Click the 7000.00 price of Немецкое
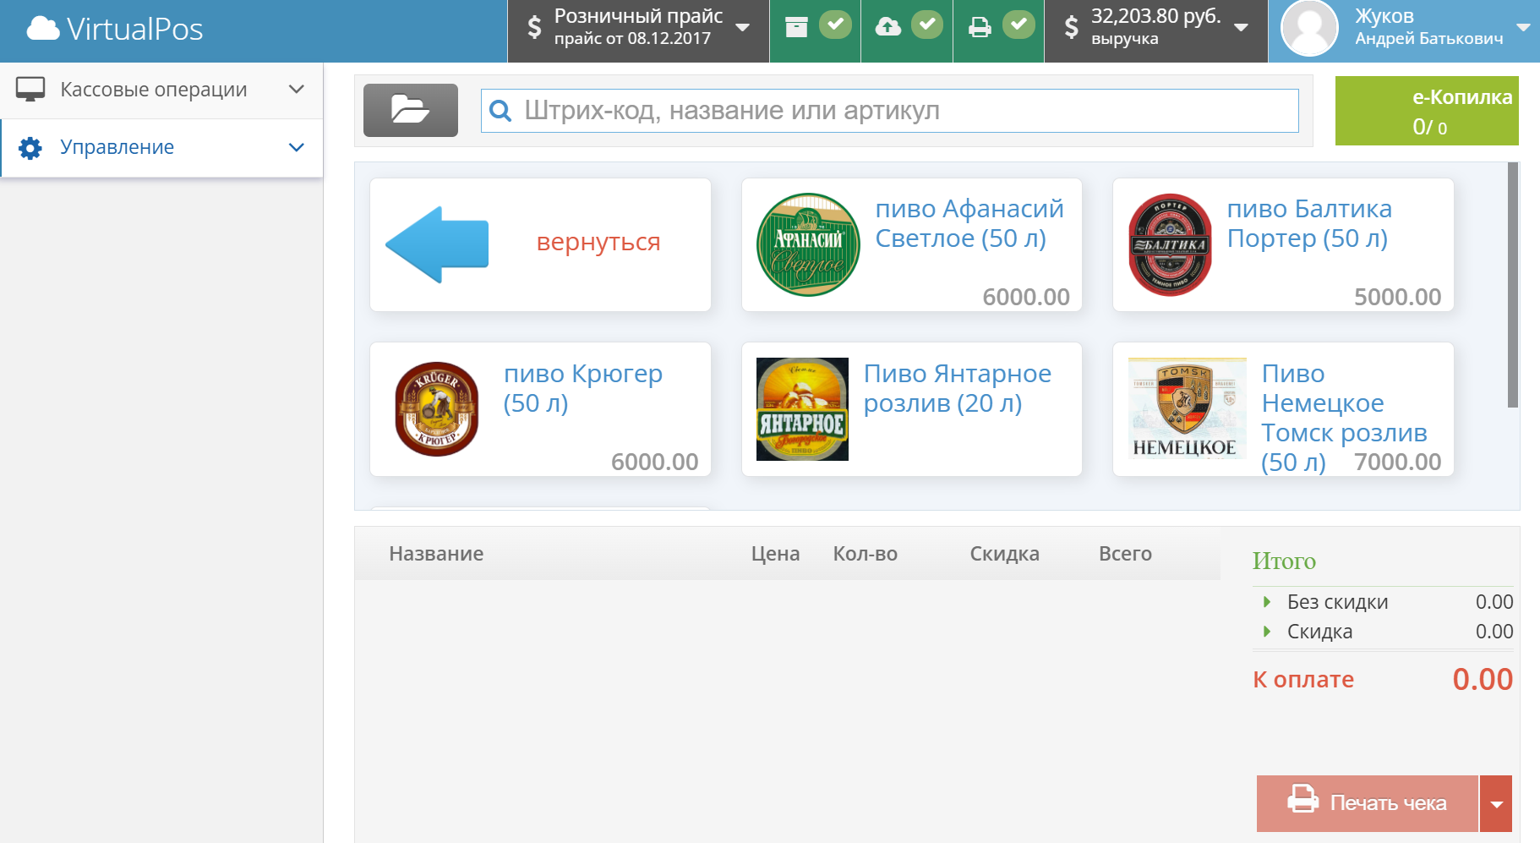This screenshot has width=1540, height=843. pyautogui.click(x=1397, y=462)
